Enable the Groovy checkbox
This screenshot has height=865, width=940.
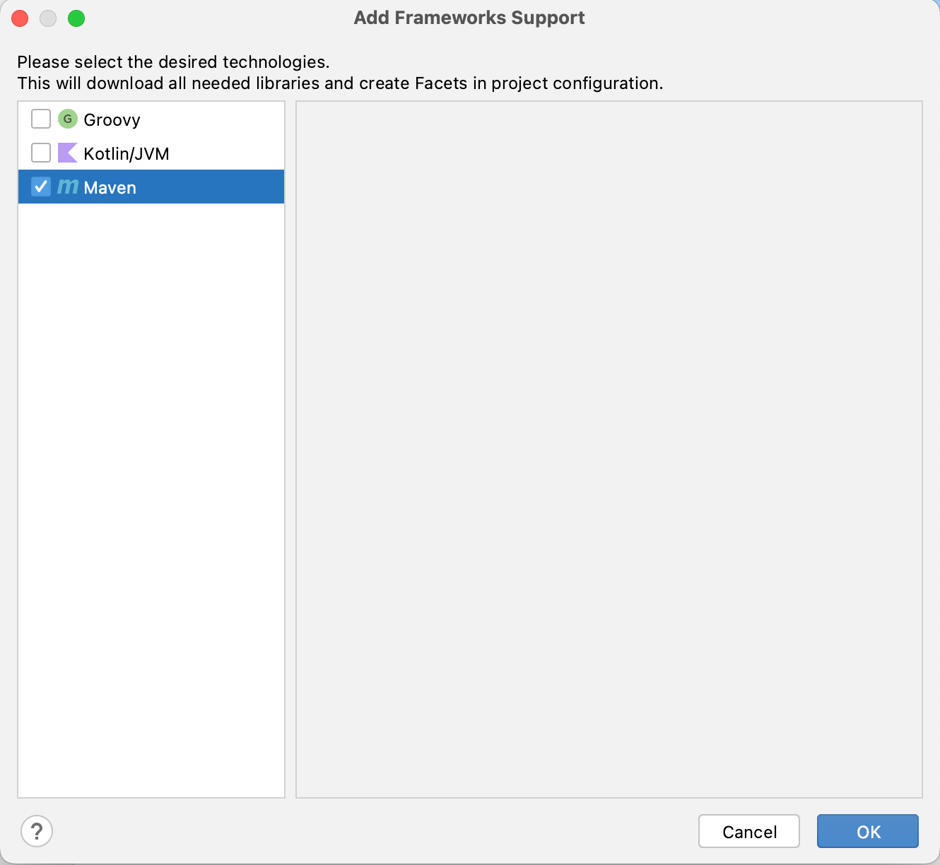[x=40, y=119]
